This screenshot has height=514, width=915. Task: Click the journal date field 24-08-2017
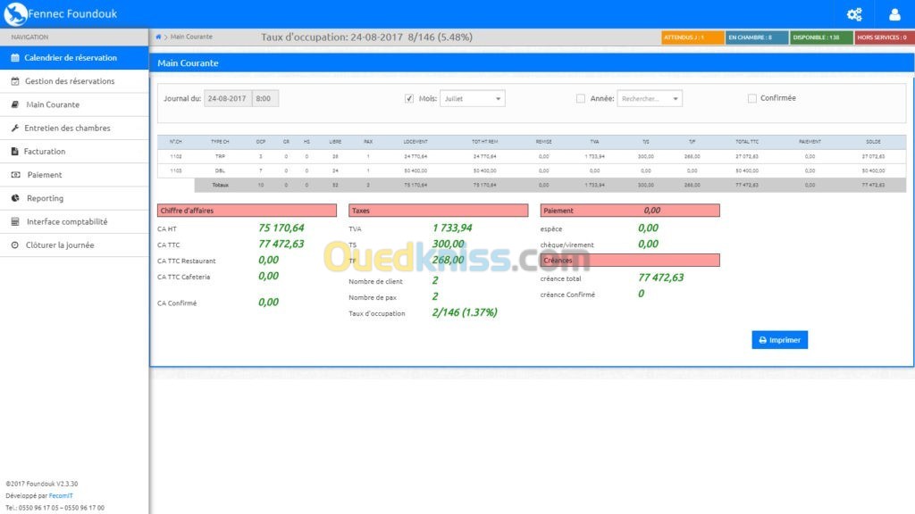pyautogui.click(x=228, y=98)
